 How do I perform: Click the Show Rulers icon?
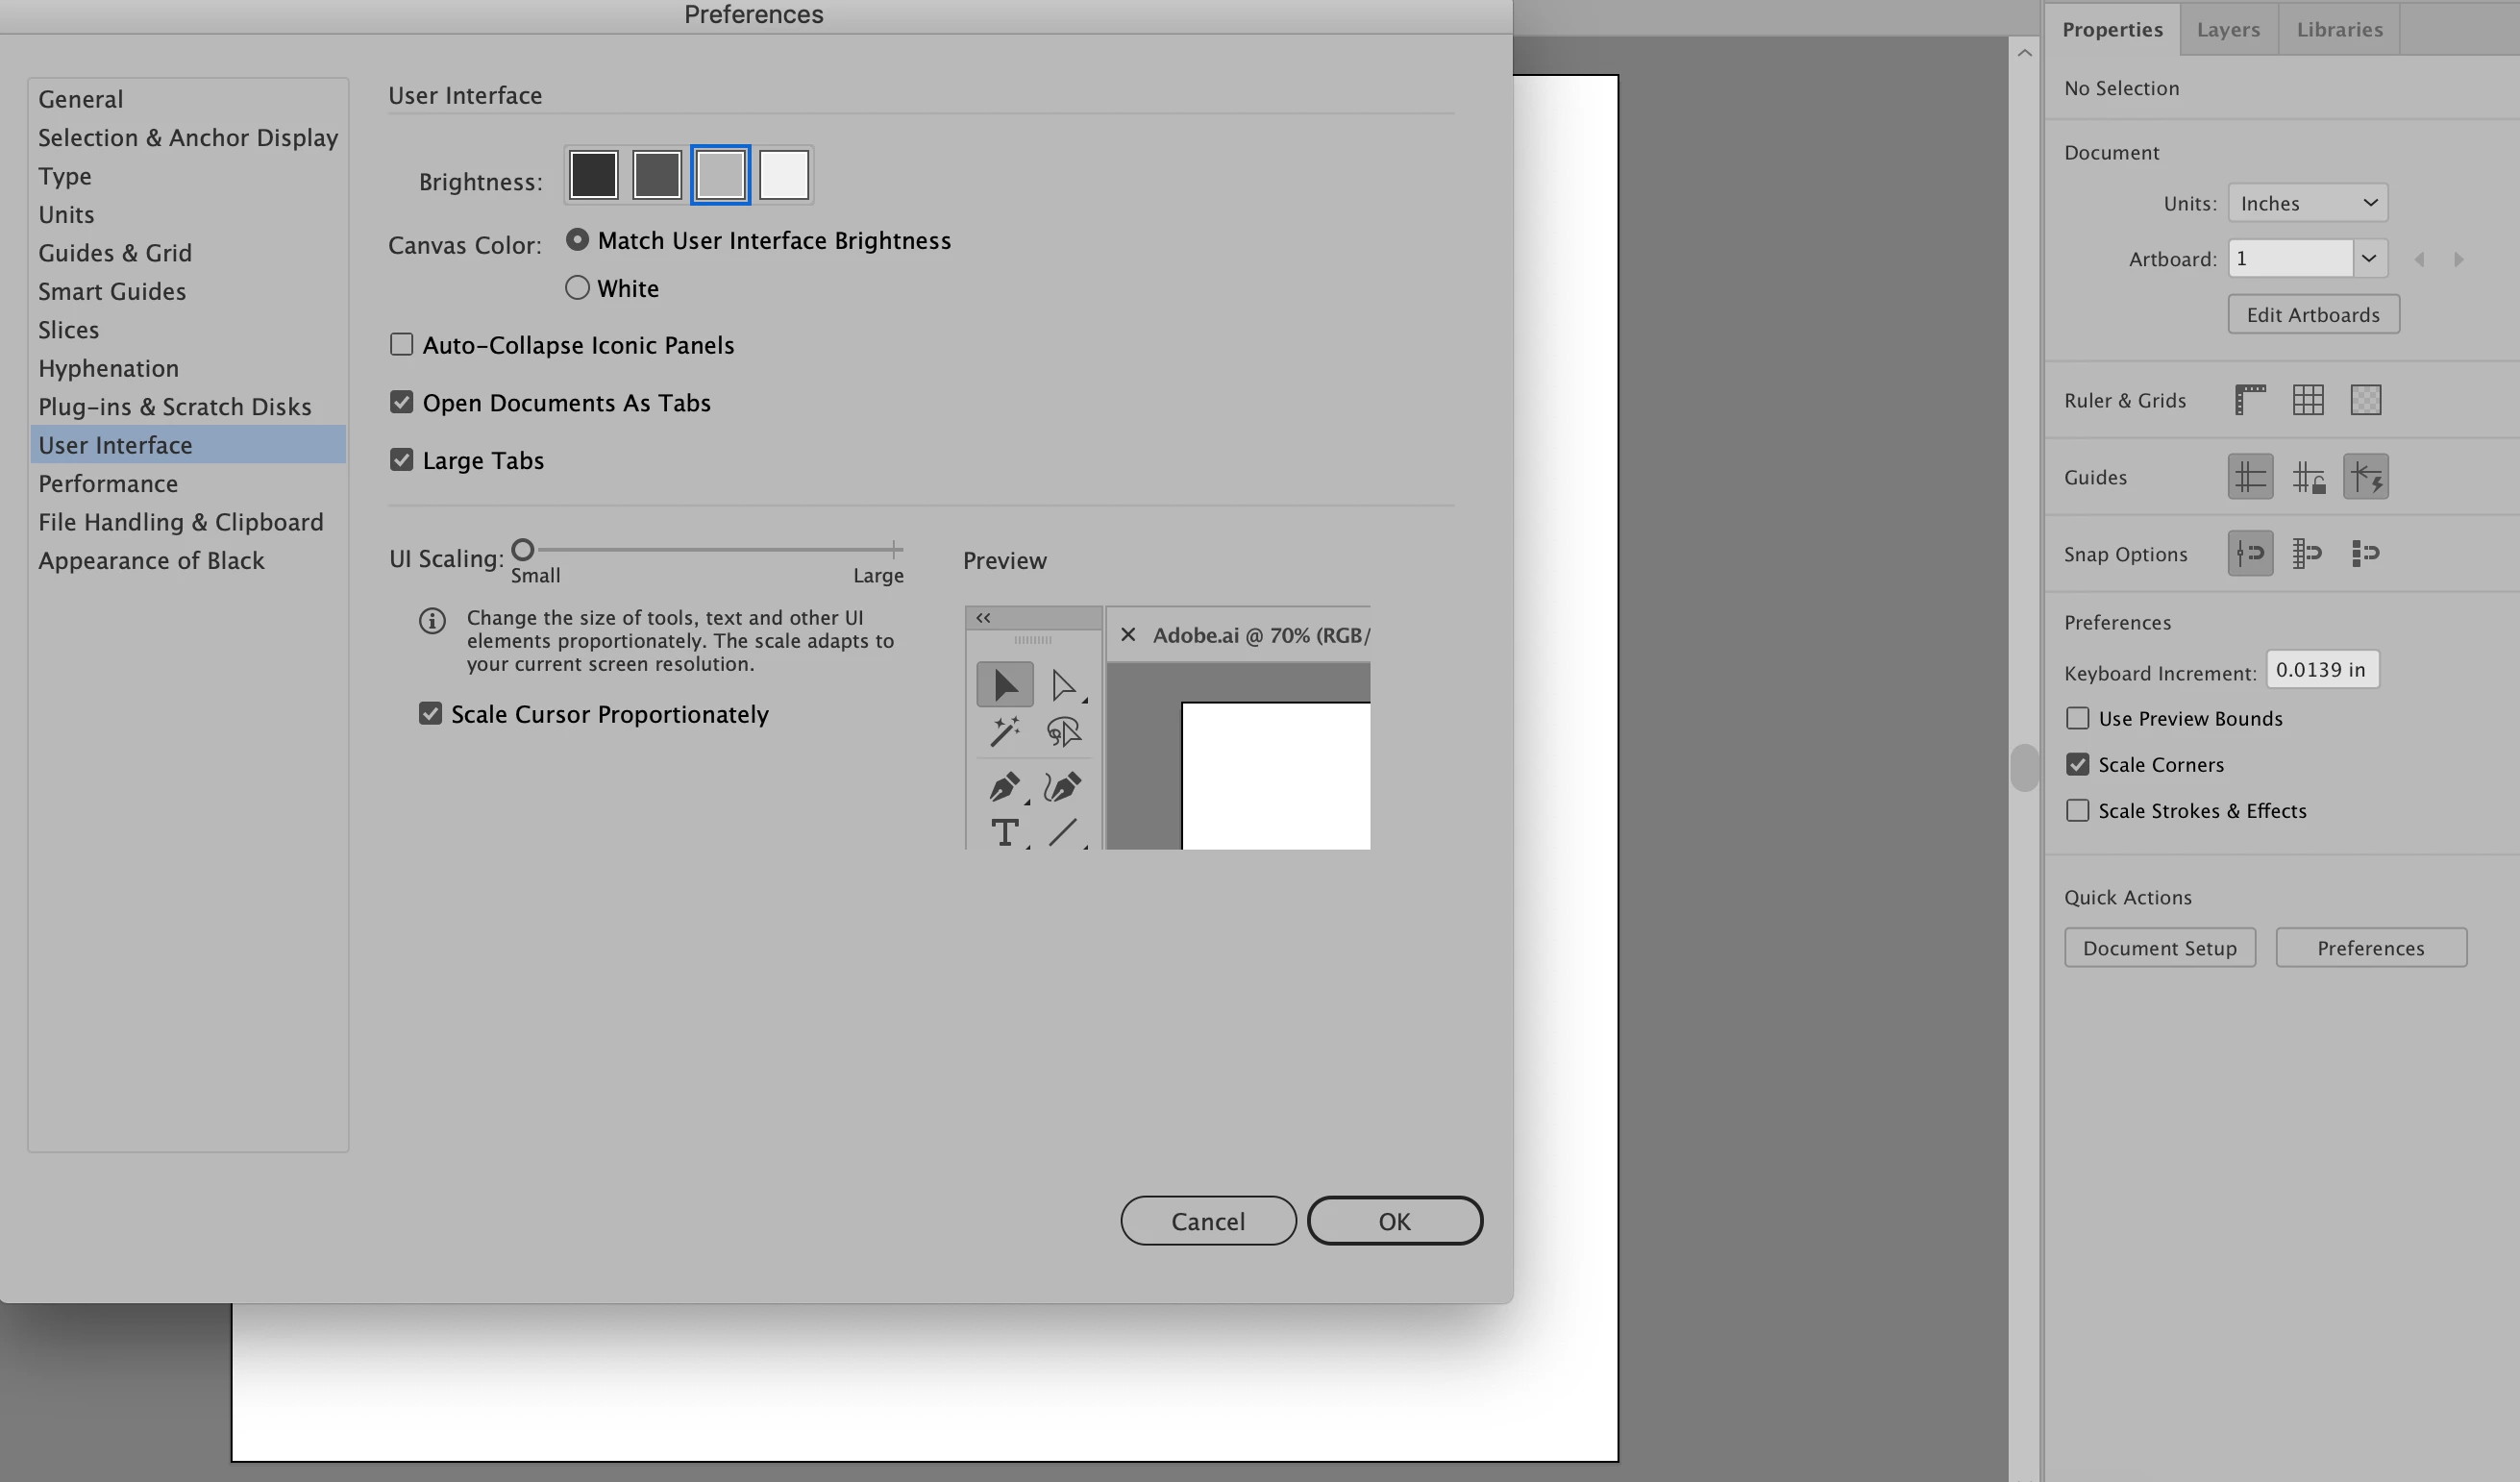tap(2250, 400)
